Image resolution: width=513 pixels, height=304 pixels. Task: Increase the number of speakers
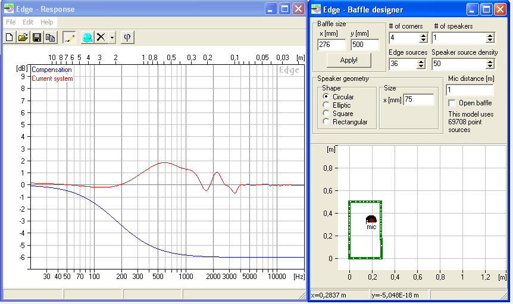tap(490, 35)
